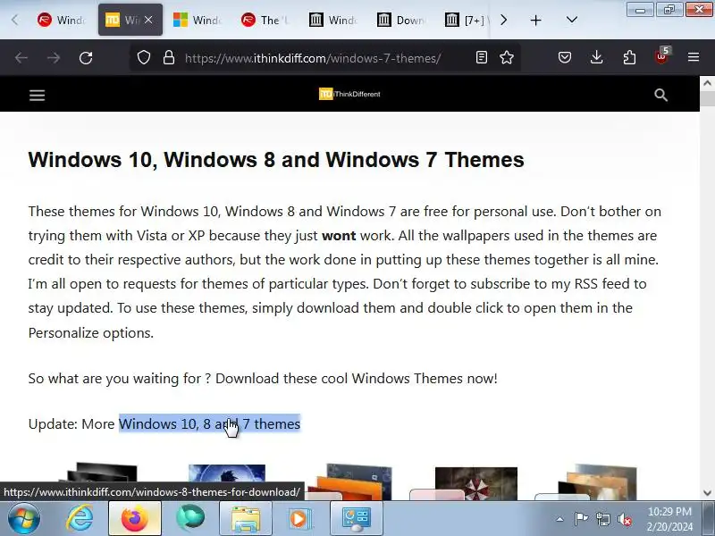Open network tray icon
Viewport: 715px width, 536px height.
602,519
